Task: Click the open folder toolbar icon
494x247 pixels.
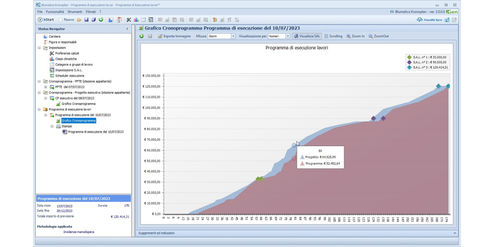Action: coord(79,20)
